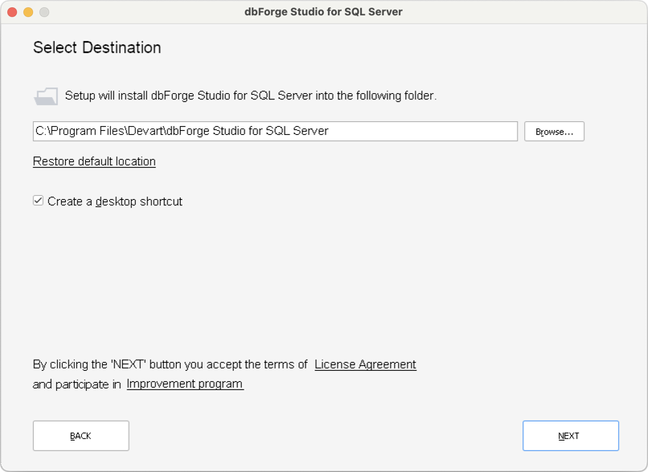The width and height of the screenshot is (648, 472).
Task: Place cursor after 'SQL Server' in path
Action: [x=330, y=131]
